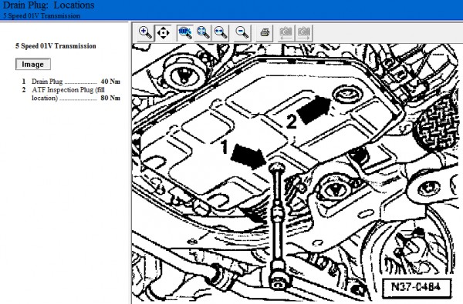Activate the pan arrows tool
Viewport: 463px width, 304px height.
pyautogui.click(x=164, y=32)
